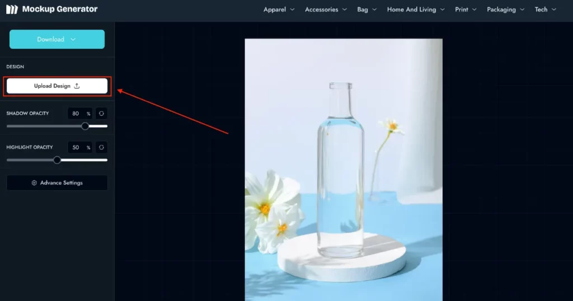
Task: Open the Download options dropdown
Action: pos(57,39)
